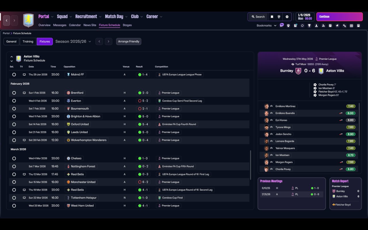Click the TV icon on the Wolverhampton Wanderers row
This screenshot has height=230, width=368.
click(24, 140)
